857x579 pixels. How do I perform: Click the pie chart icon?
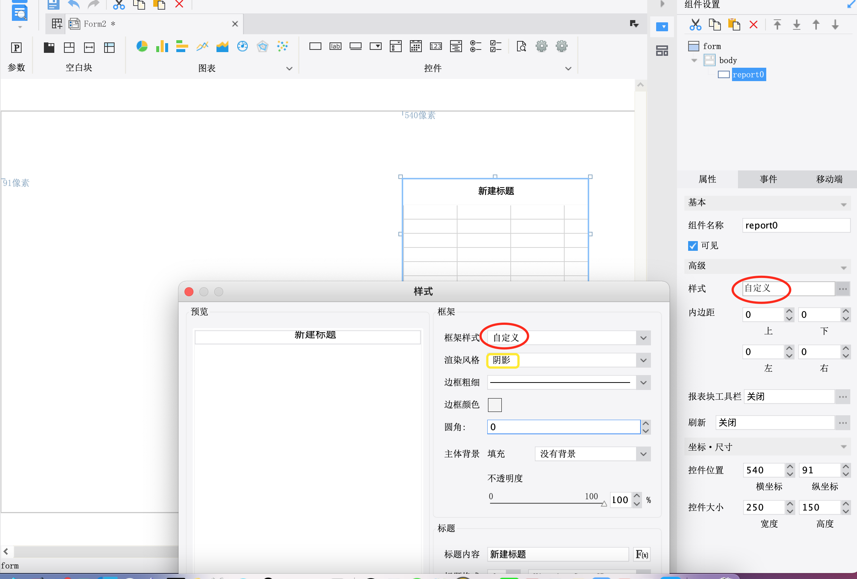(142, 47)
